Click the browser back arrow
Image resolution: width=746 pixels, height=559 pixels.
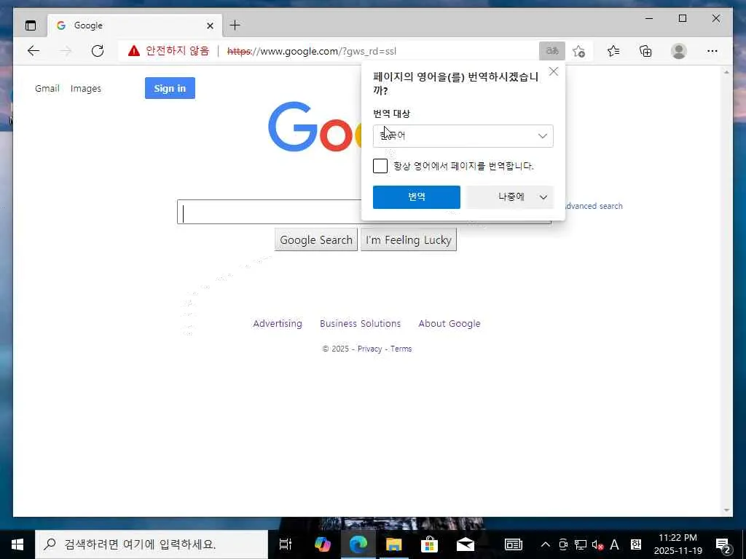34,51
